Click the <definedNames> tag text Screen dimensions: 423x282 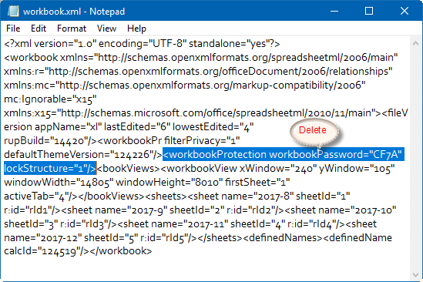tap(283, 238)
